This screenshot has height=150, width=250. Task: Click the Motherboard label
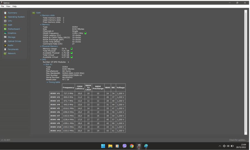[x=14, y=29]
